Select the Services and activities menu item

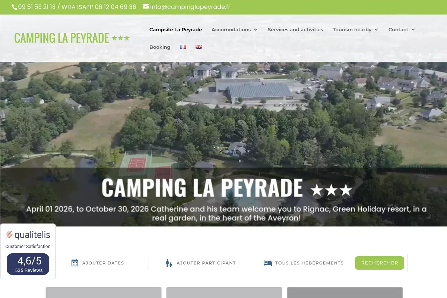click(295, 29)
